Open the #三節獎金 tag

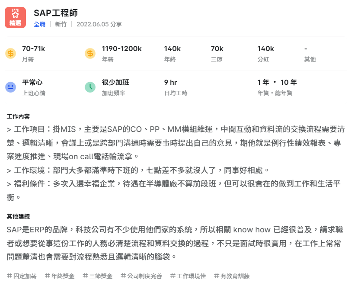tap(98, 276)
